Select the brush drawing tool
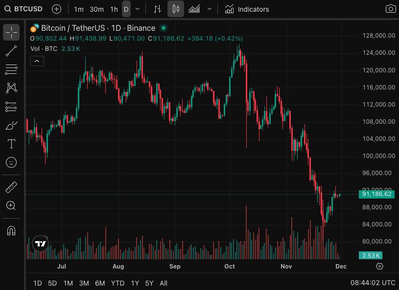The height and width of the screenshot is (290, 399). click(x=11, y=125)
